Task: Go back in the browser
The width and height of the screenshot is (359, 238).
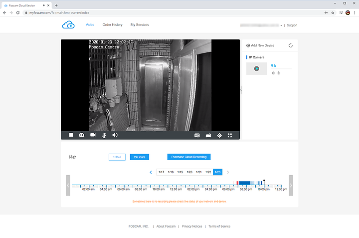Action: pyautogui.click(x=4, y=13)
